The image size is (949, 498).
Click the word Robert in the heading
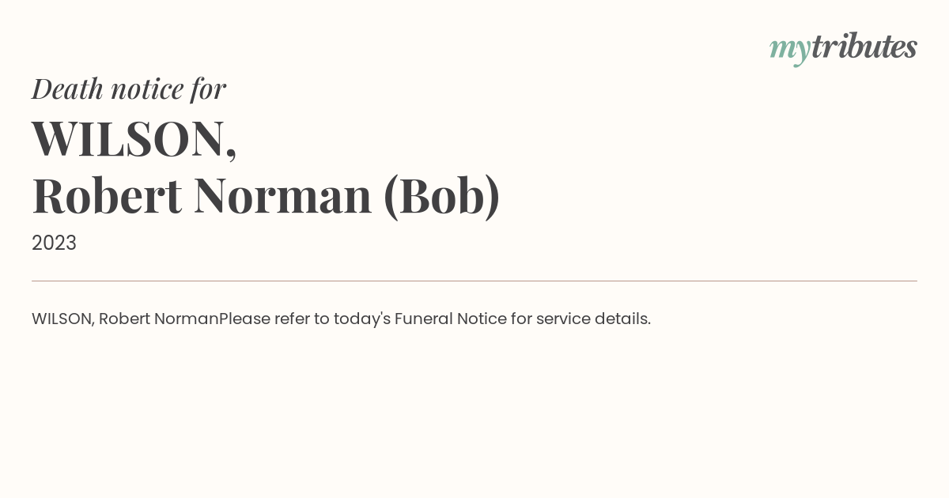coord(108,195)
